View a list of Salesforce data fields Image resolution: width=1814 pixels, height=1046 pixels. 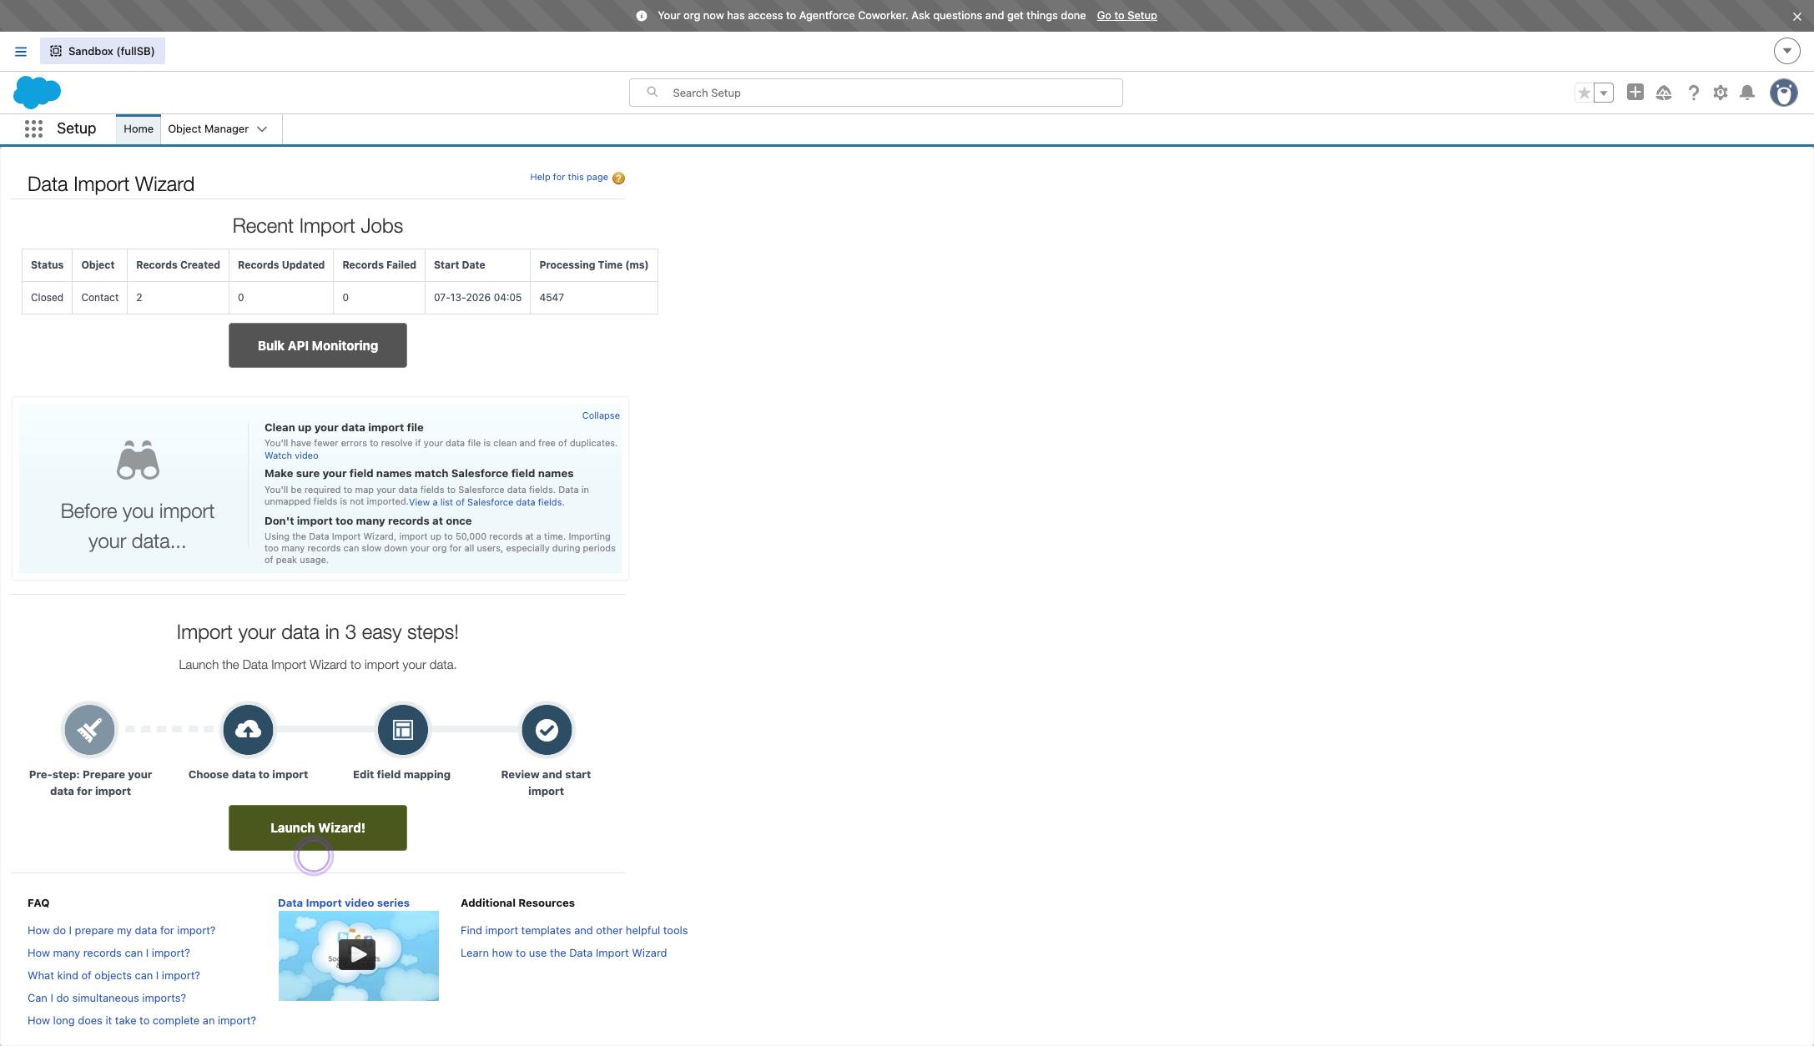click(486, 502)
